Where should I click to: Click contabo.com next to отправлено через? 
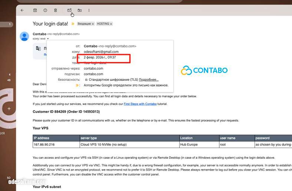pyautogui.click(x=93, y=69)
